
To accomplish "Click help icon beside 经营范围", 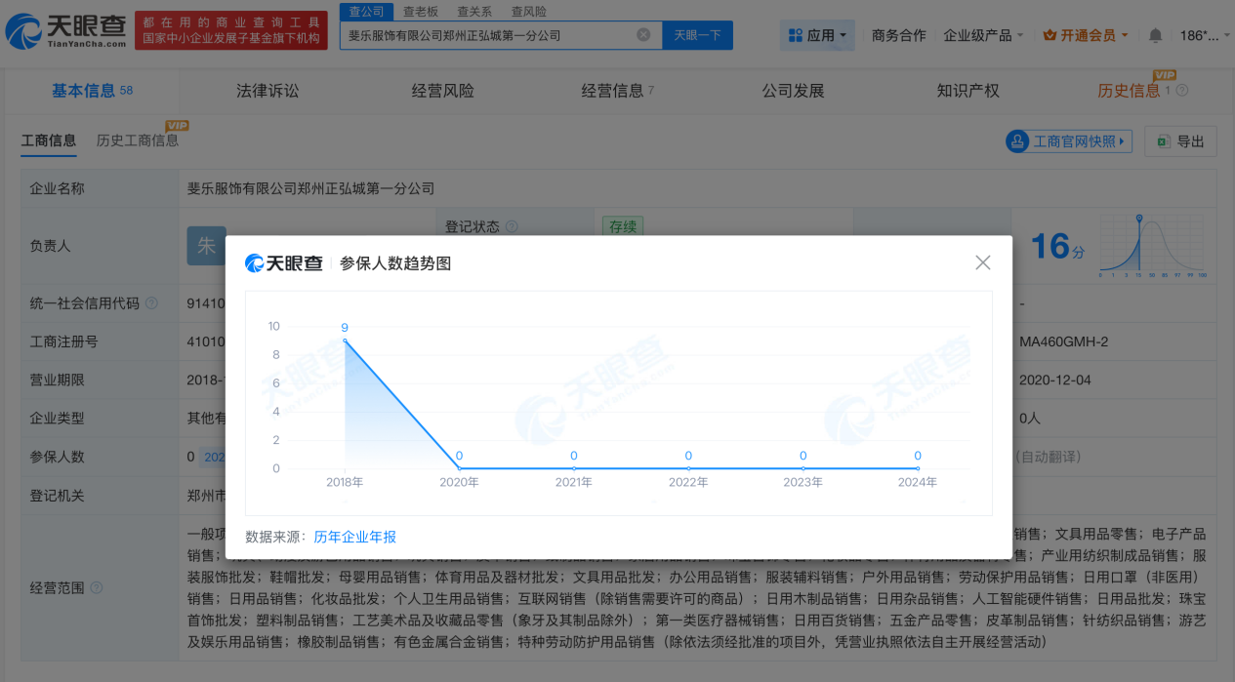I will coord(97,588).
